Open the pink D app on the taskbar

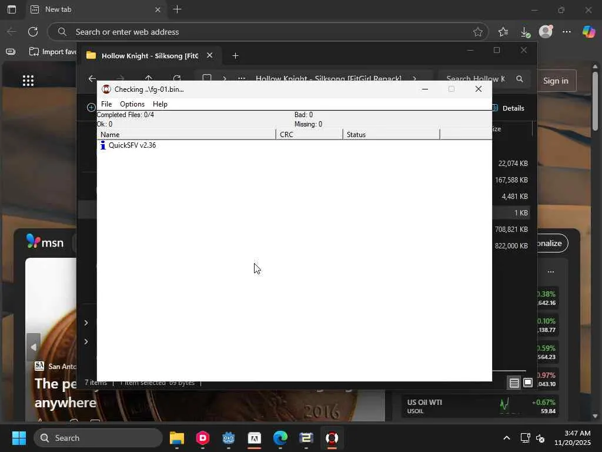coord(203,438)
